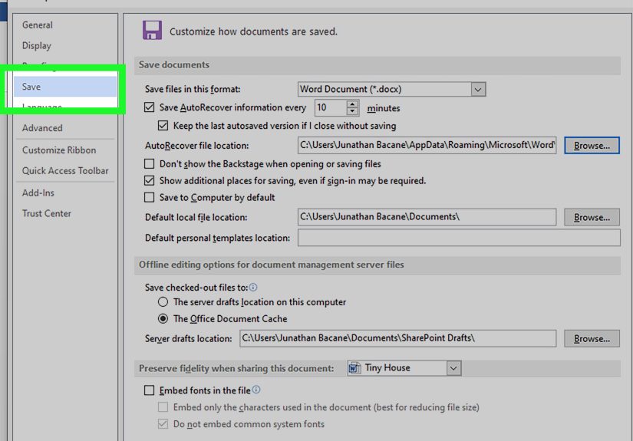The image size is (633, 441).
Task: Enable Save to Computer by default
Action: [150, 197]
